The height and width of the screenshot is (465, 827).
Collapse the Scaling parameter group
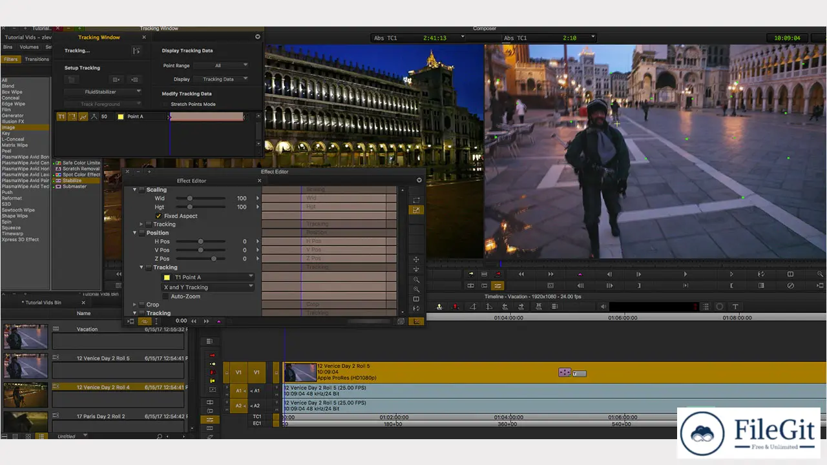135,190
